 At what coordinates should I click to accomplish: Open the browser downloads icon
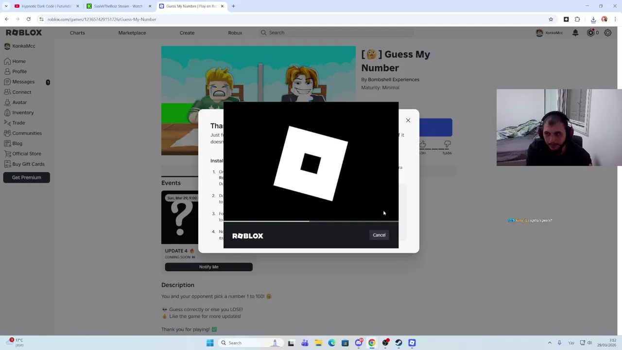pos(593,19)
